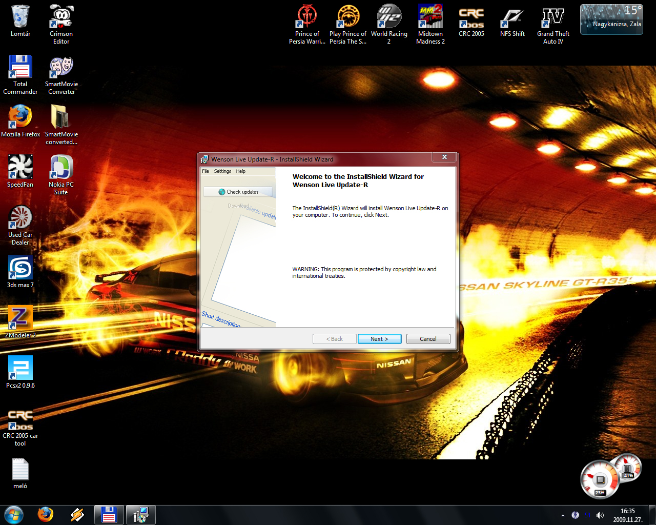Select the Total Commander desktop shortcut
Viewport: 656px width, 525px height.
[x=20, y=75]
